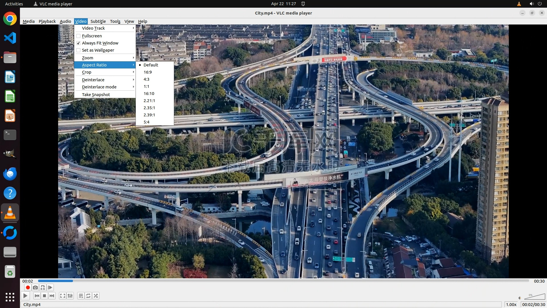
Task: Uncheck Always Fit Window
Action: 78,43
